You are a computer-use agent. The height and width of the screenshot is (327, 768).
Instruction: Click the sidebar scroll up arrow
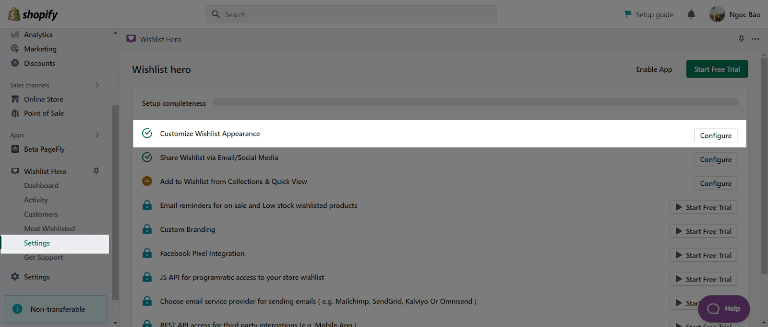115,33
